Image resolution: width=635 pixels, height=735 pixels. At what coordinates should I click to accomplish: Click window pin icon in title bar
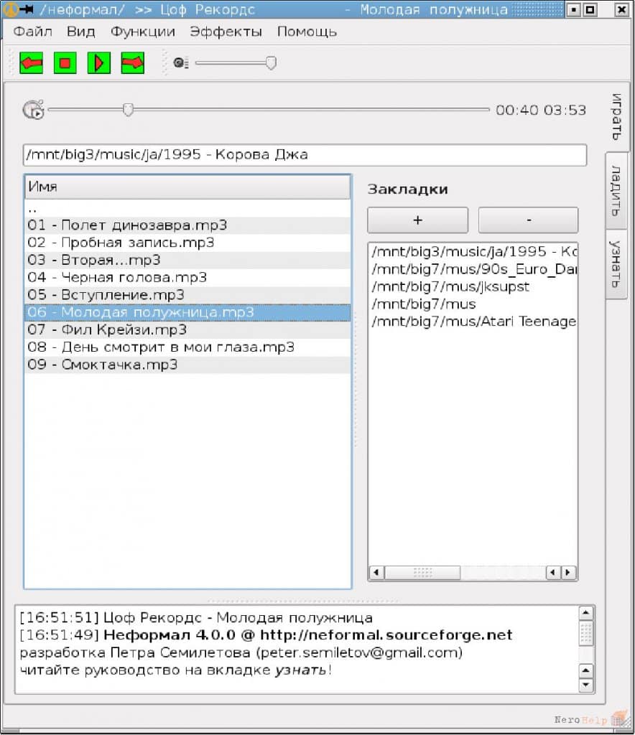(x=27, y=9)
